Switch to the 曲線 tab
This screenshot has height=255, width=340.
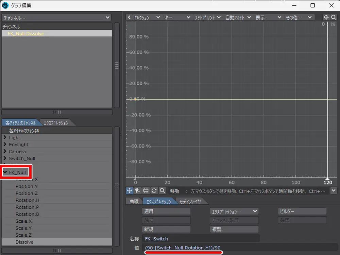[134, 202]
